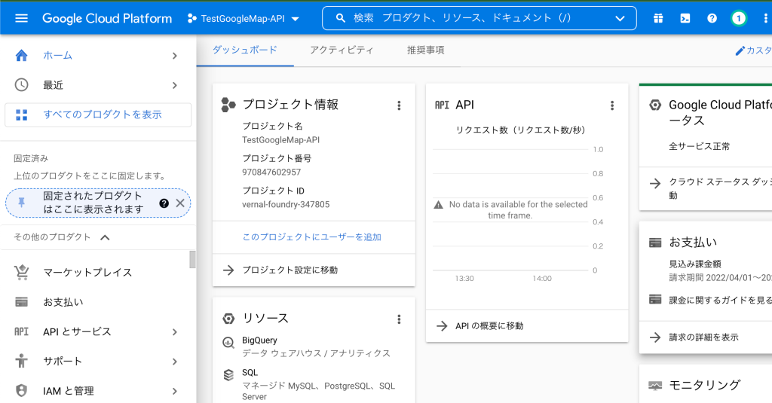Click the お支払い card icon in sidebar
The width and height of the screenshot is (772, 403).
click(21, 302)
